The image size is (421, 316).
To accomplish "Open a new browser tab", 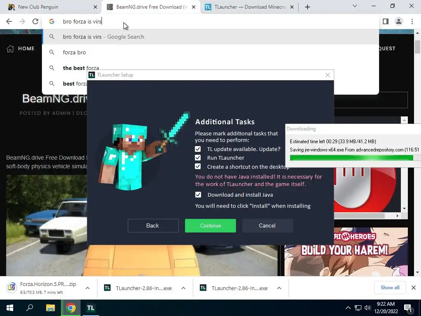I will pyautogui.click(x=308, y=7).
